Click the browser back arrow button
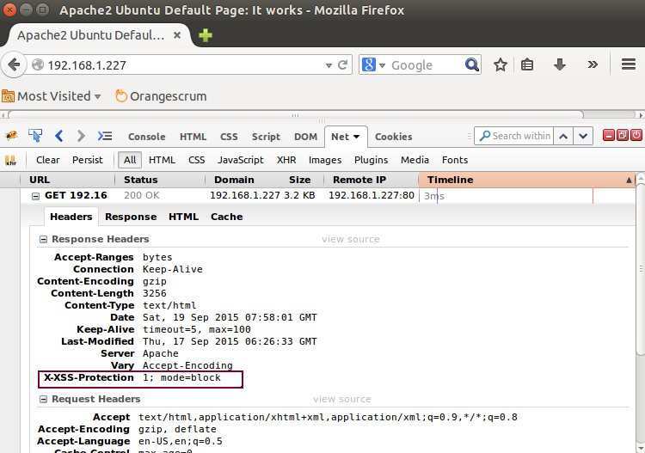Image resolution: width=645 pixels, height=453 pixels. click(x=14, y=64)
